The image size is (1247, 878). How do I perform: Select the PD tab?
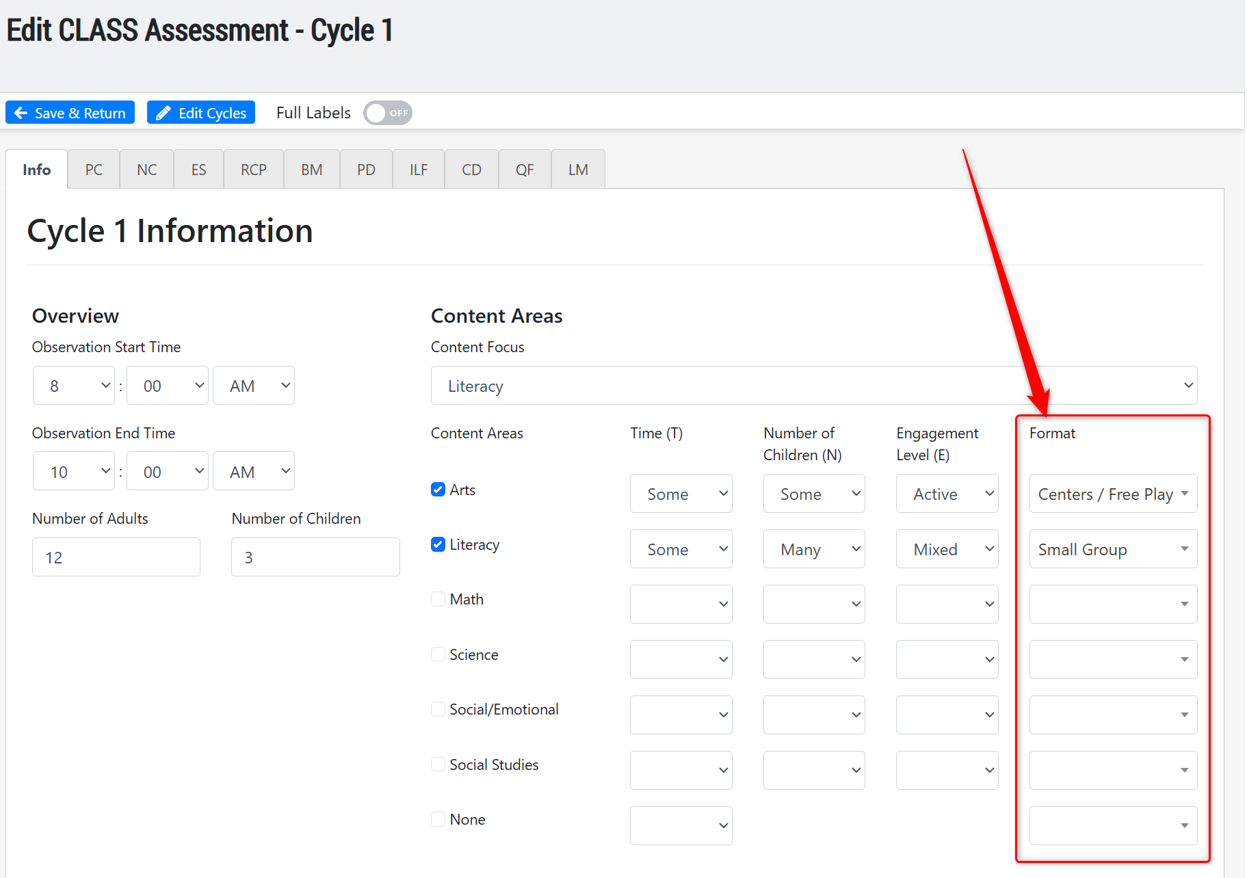366,169
